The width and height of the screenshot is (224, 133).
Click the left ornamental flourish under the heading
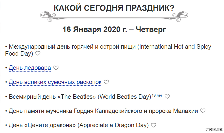point(48,16)
